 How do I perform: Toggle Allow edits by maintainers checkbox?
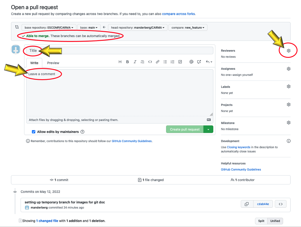point(34,132)
